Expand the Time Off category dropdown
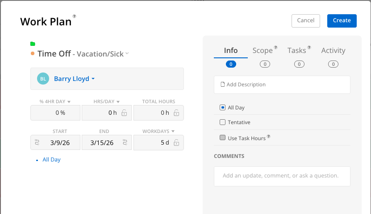 point(127,53)
